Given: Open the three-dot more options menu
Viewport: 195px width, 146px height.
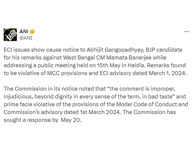Looking at the screenshot, I should pos(186,32).
